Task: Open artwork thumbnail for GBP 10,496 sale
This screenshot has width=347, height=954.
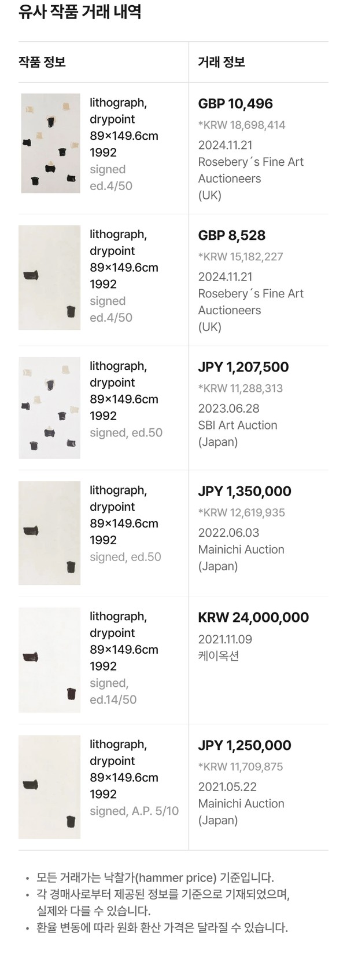Action: click(x=50, y=143)
